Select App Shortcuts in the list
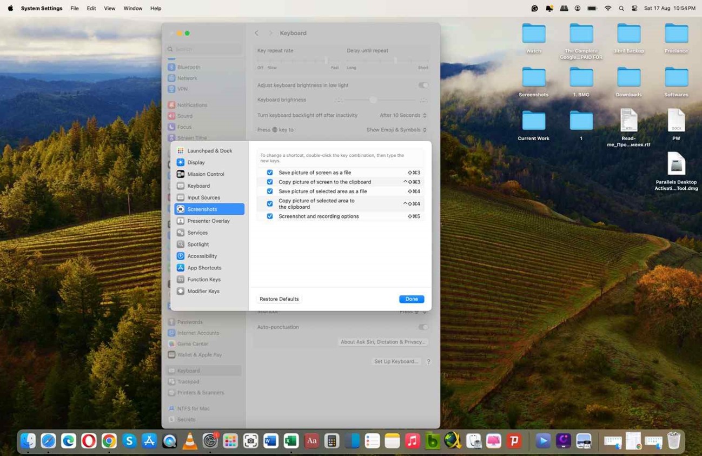The image size is (702, 456). (209, 268)
